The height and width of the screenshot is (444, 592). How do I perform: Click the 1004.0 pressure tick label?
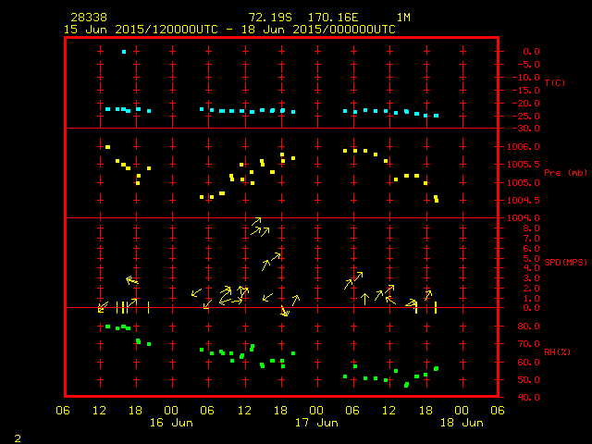tap(524, 217)
